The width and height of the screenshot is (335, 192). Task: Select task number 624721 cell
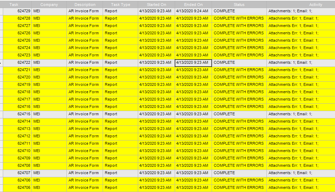coord(17,70)
